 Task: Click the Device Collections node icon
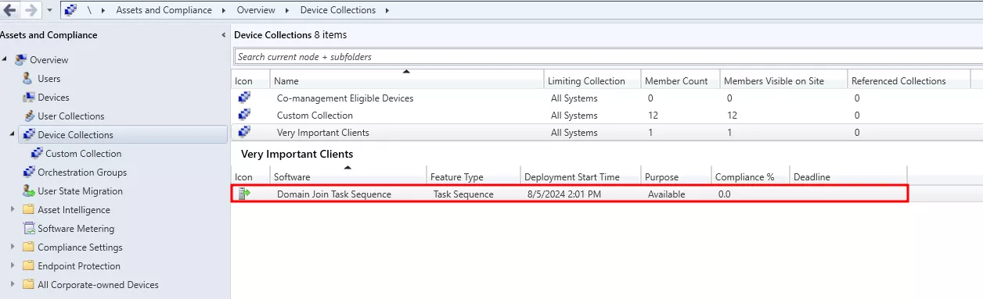[x=29, y=134]
